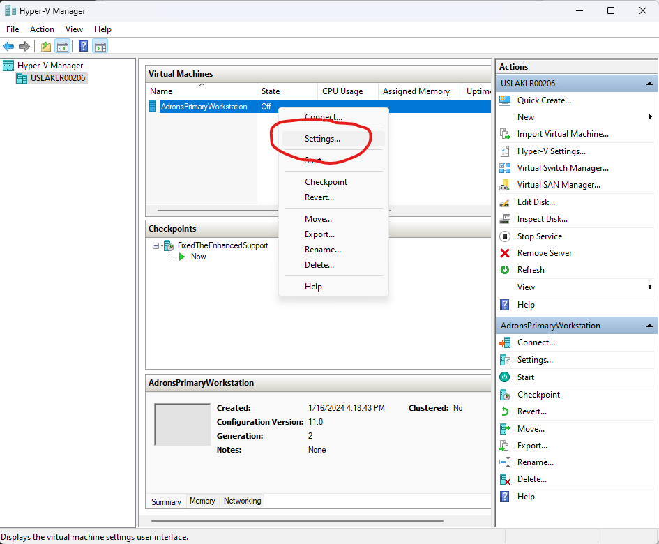This screenshot has width=659, height=544.
Task: Click the Revert icon in VM actions
Action: [x=505, y=411]
